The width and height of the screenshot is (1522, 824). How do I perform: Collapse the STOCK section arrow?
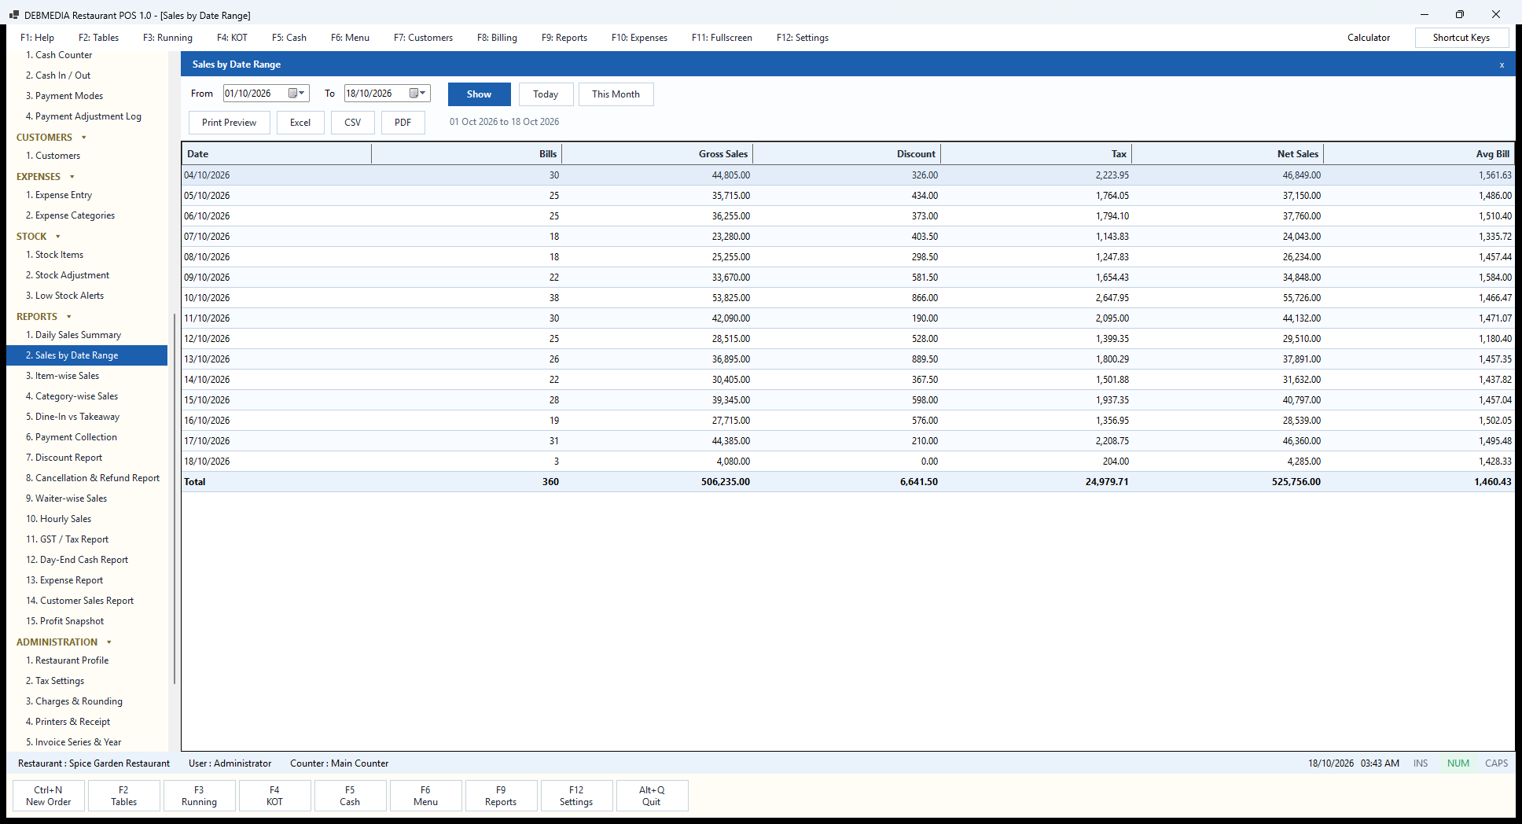pyautogui.click(x=58, y=237)
